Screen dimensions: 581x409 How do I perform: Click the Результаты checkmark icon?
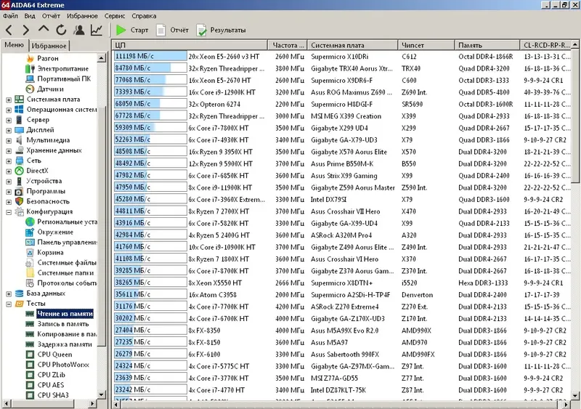(x=201, y=31)
